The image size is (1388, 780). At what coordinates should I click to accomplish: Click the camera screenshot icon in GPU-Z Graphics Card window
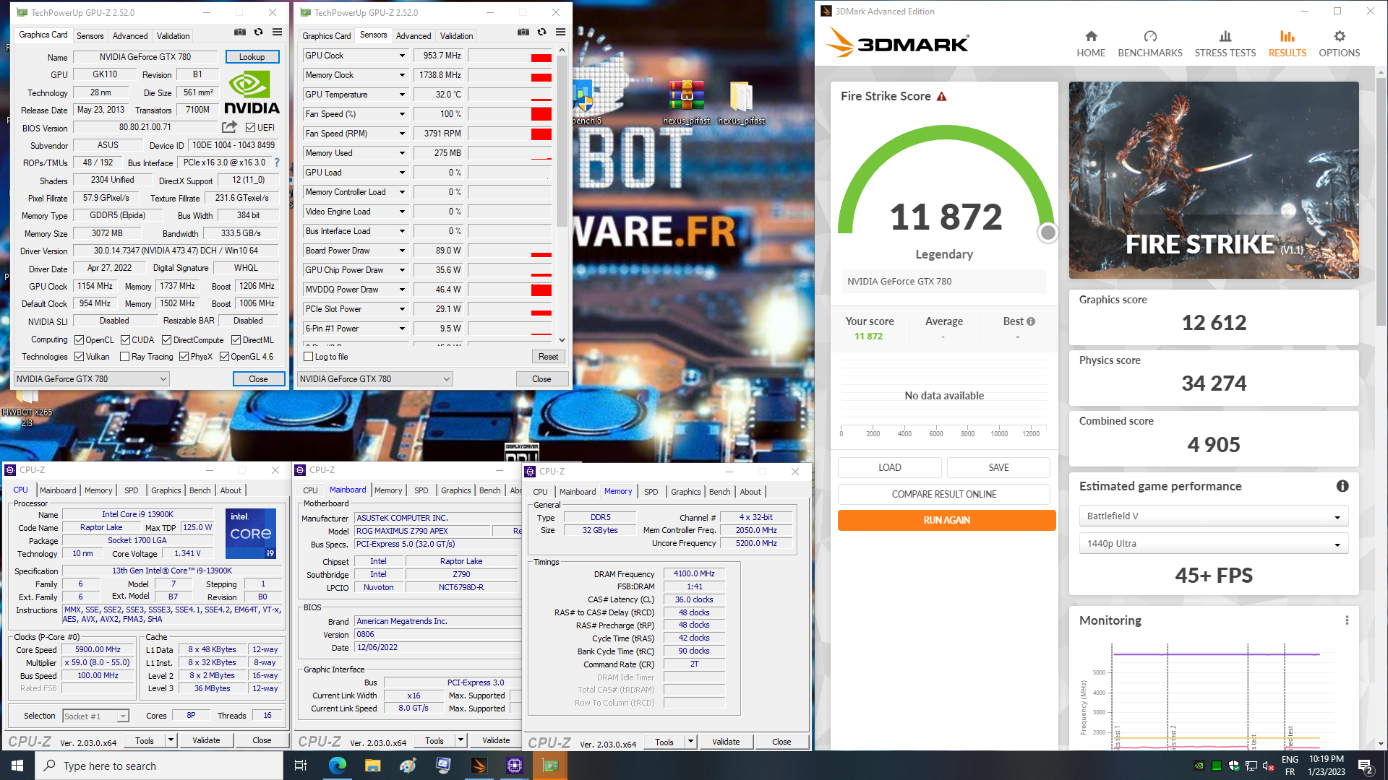point(239,32)
